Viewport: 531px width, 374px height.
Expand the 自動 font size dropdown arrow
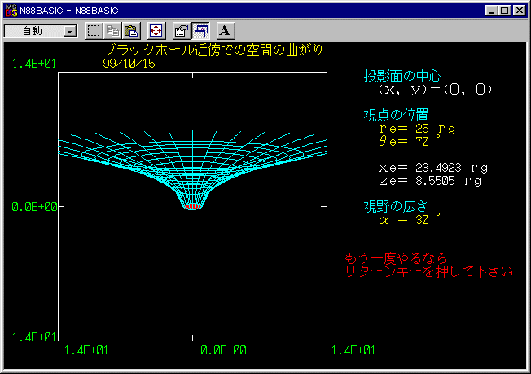pyautogui.click(x=70, y=32)
